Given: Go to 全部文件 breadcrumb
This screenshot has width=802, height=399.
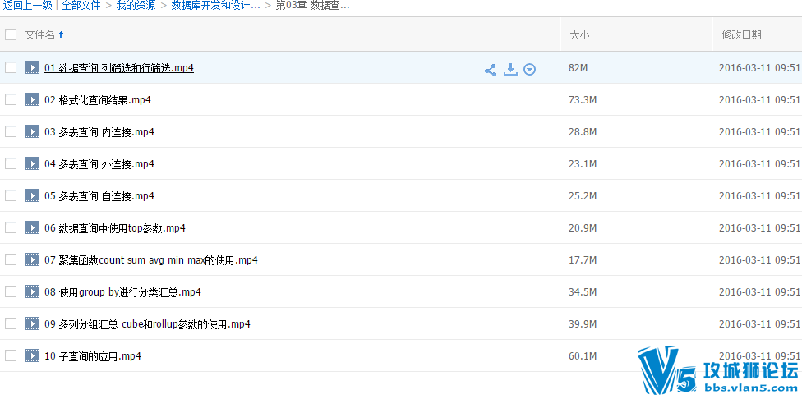Looking at the screenshot, I should tap(81, 6).
